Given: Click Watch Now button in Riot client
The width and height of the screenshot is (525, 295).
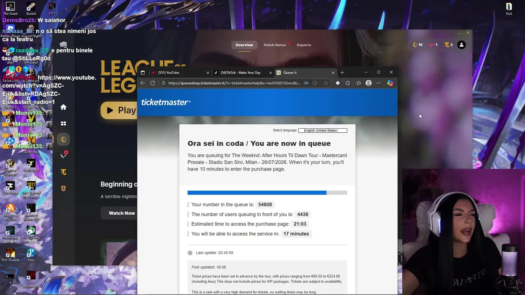Looking at the screenshot, I should (119, 213).
